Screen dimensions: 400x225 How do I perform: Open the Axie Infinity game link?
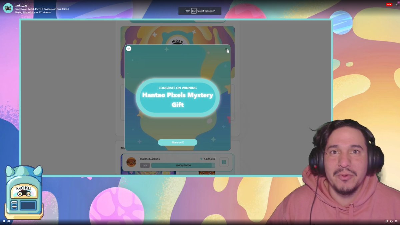29,12
